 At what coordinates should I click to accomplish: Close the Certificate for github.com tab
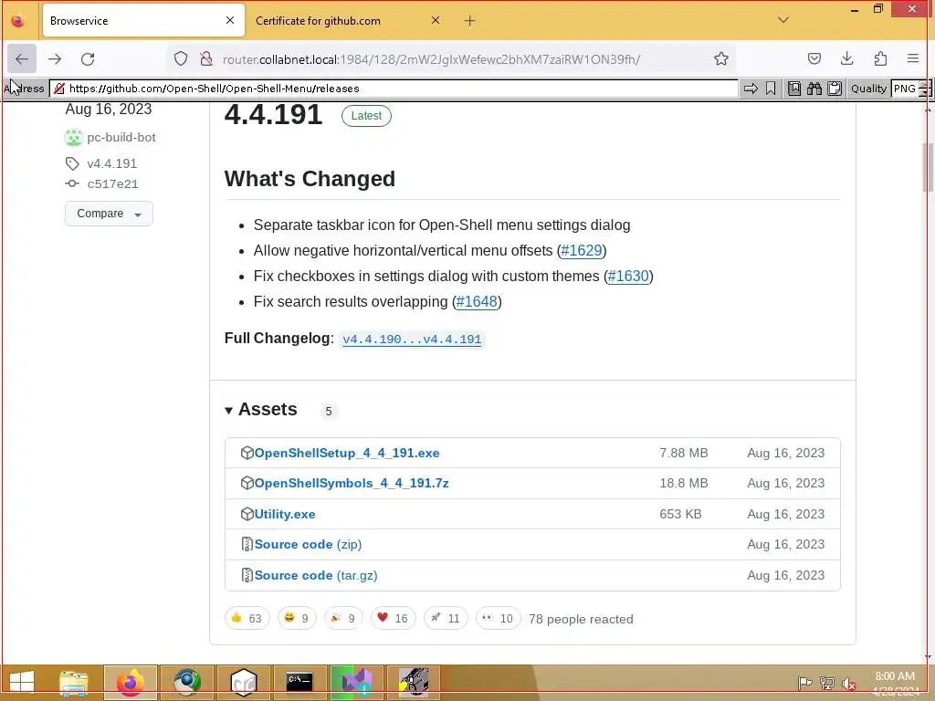click(436, 21)
